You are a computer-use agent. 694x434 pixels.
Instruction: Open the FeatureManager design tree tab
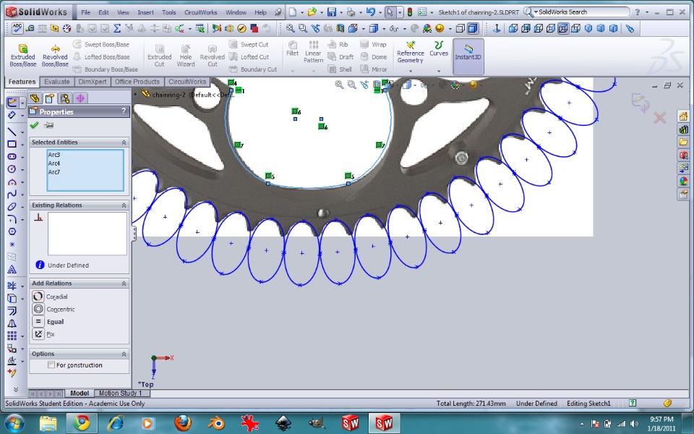click(35, 98)
